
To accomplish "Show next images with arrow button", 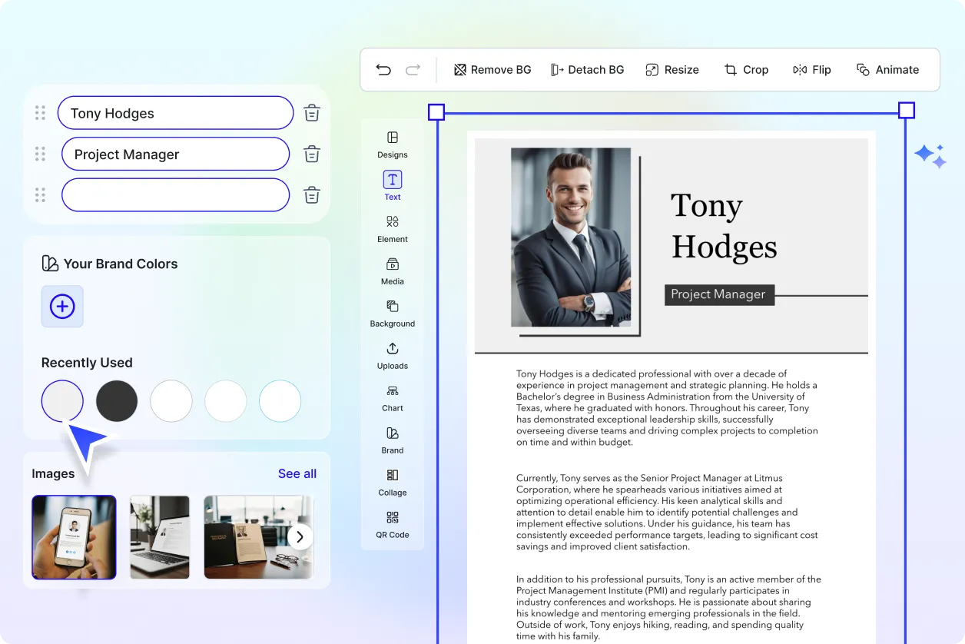I will 300,536.
